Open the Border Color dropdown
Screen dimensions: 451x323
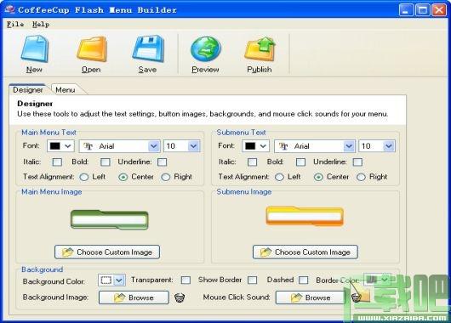[x=377, y=280]
